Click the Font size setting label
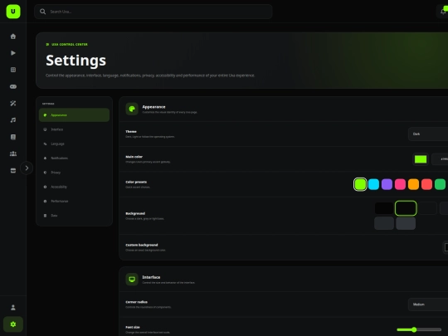The height and width of the screenshot is (336, 448). [x=133, y=327]
